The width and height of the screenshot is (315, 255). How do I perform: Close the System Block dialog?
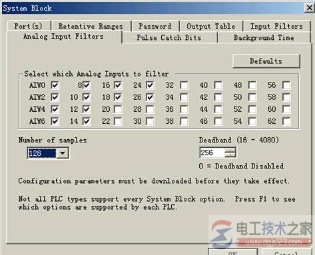309,8
